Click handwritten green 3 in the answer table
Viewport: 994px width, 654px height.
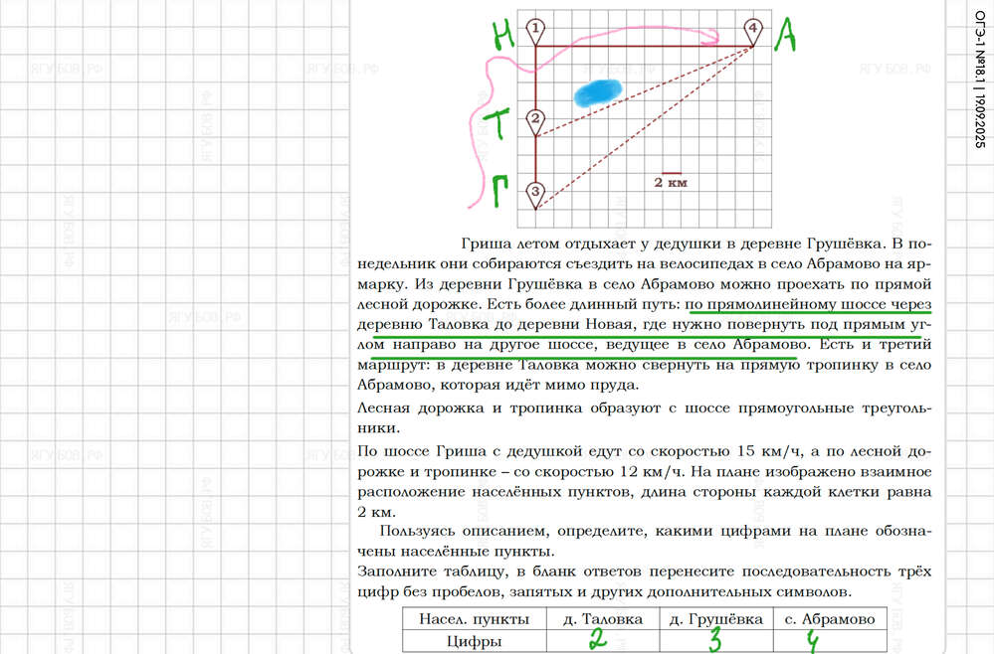pyautogui.click(x=713, y=641)
